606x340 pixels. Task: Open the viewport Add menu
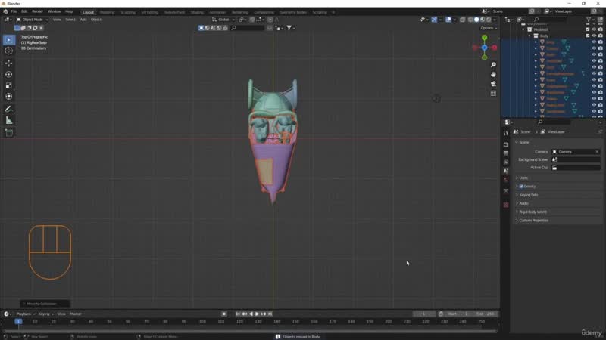pos(83,20)
